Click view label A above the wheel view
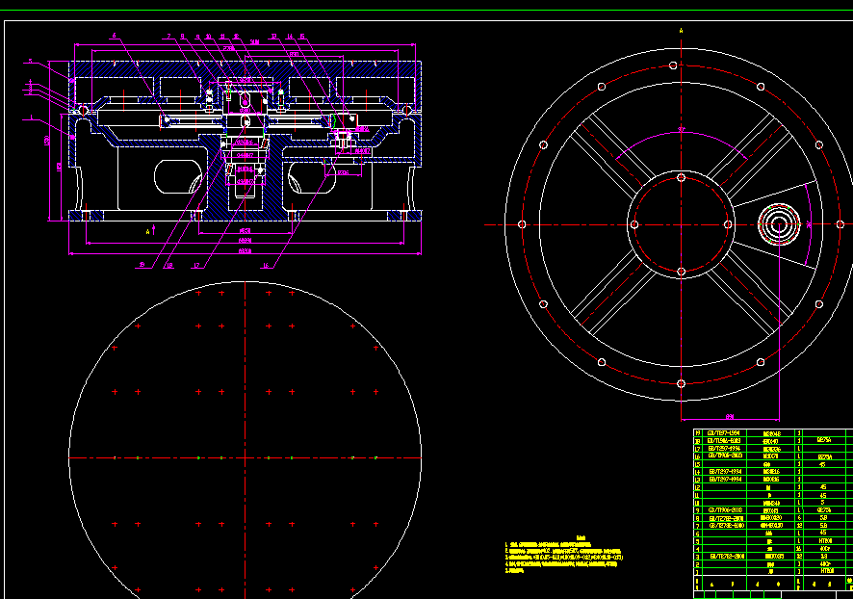The image size is (853, 599). (x=681, y=31)
